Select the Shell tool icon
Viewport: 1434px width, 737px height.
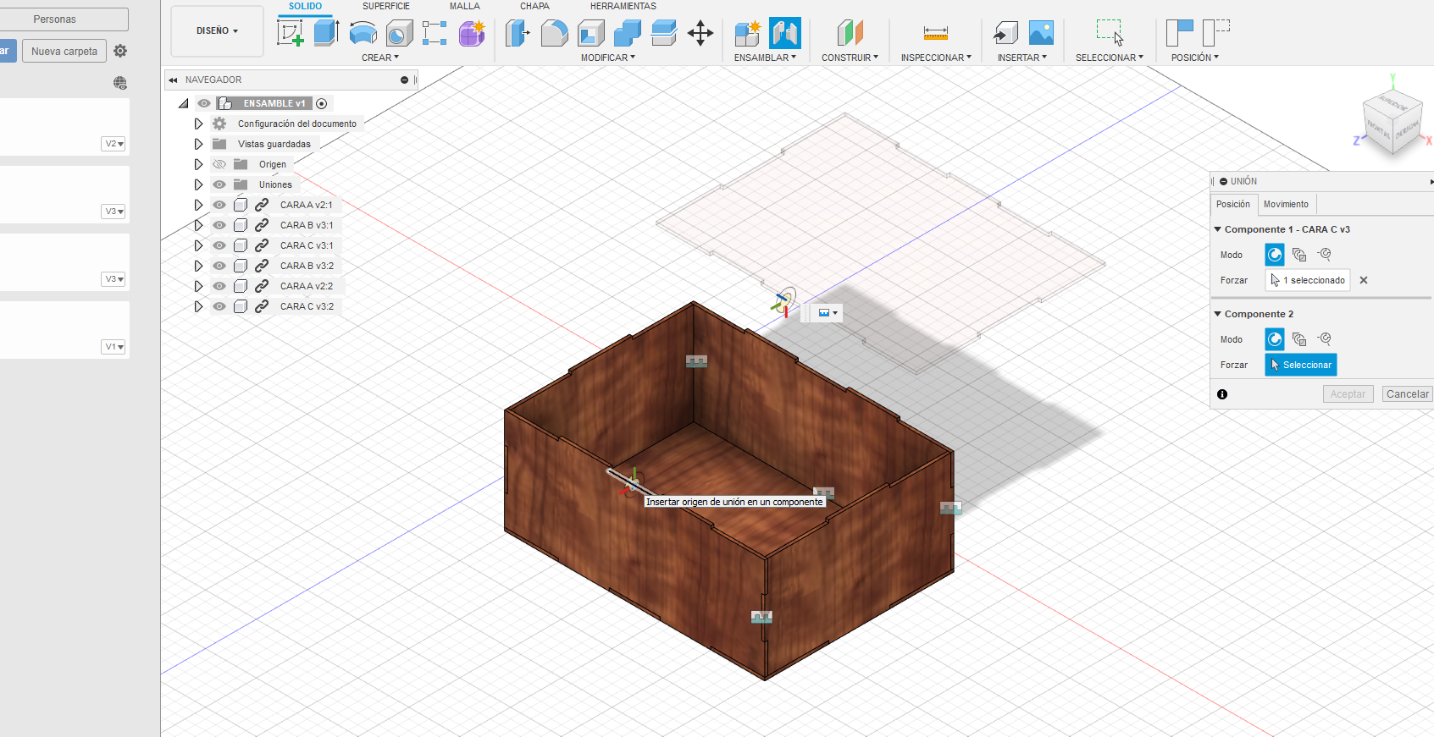coord(590,33)
